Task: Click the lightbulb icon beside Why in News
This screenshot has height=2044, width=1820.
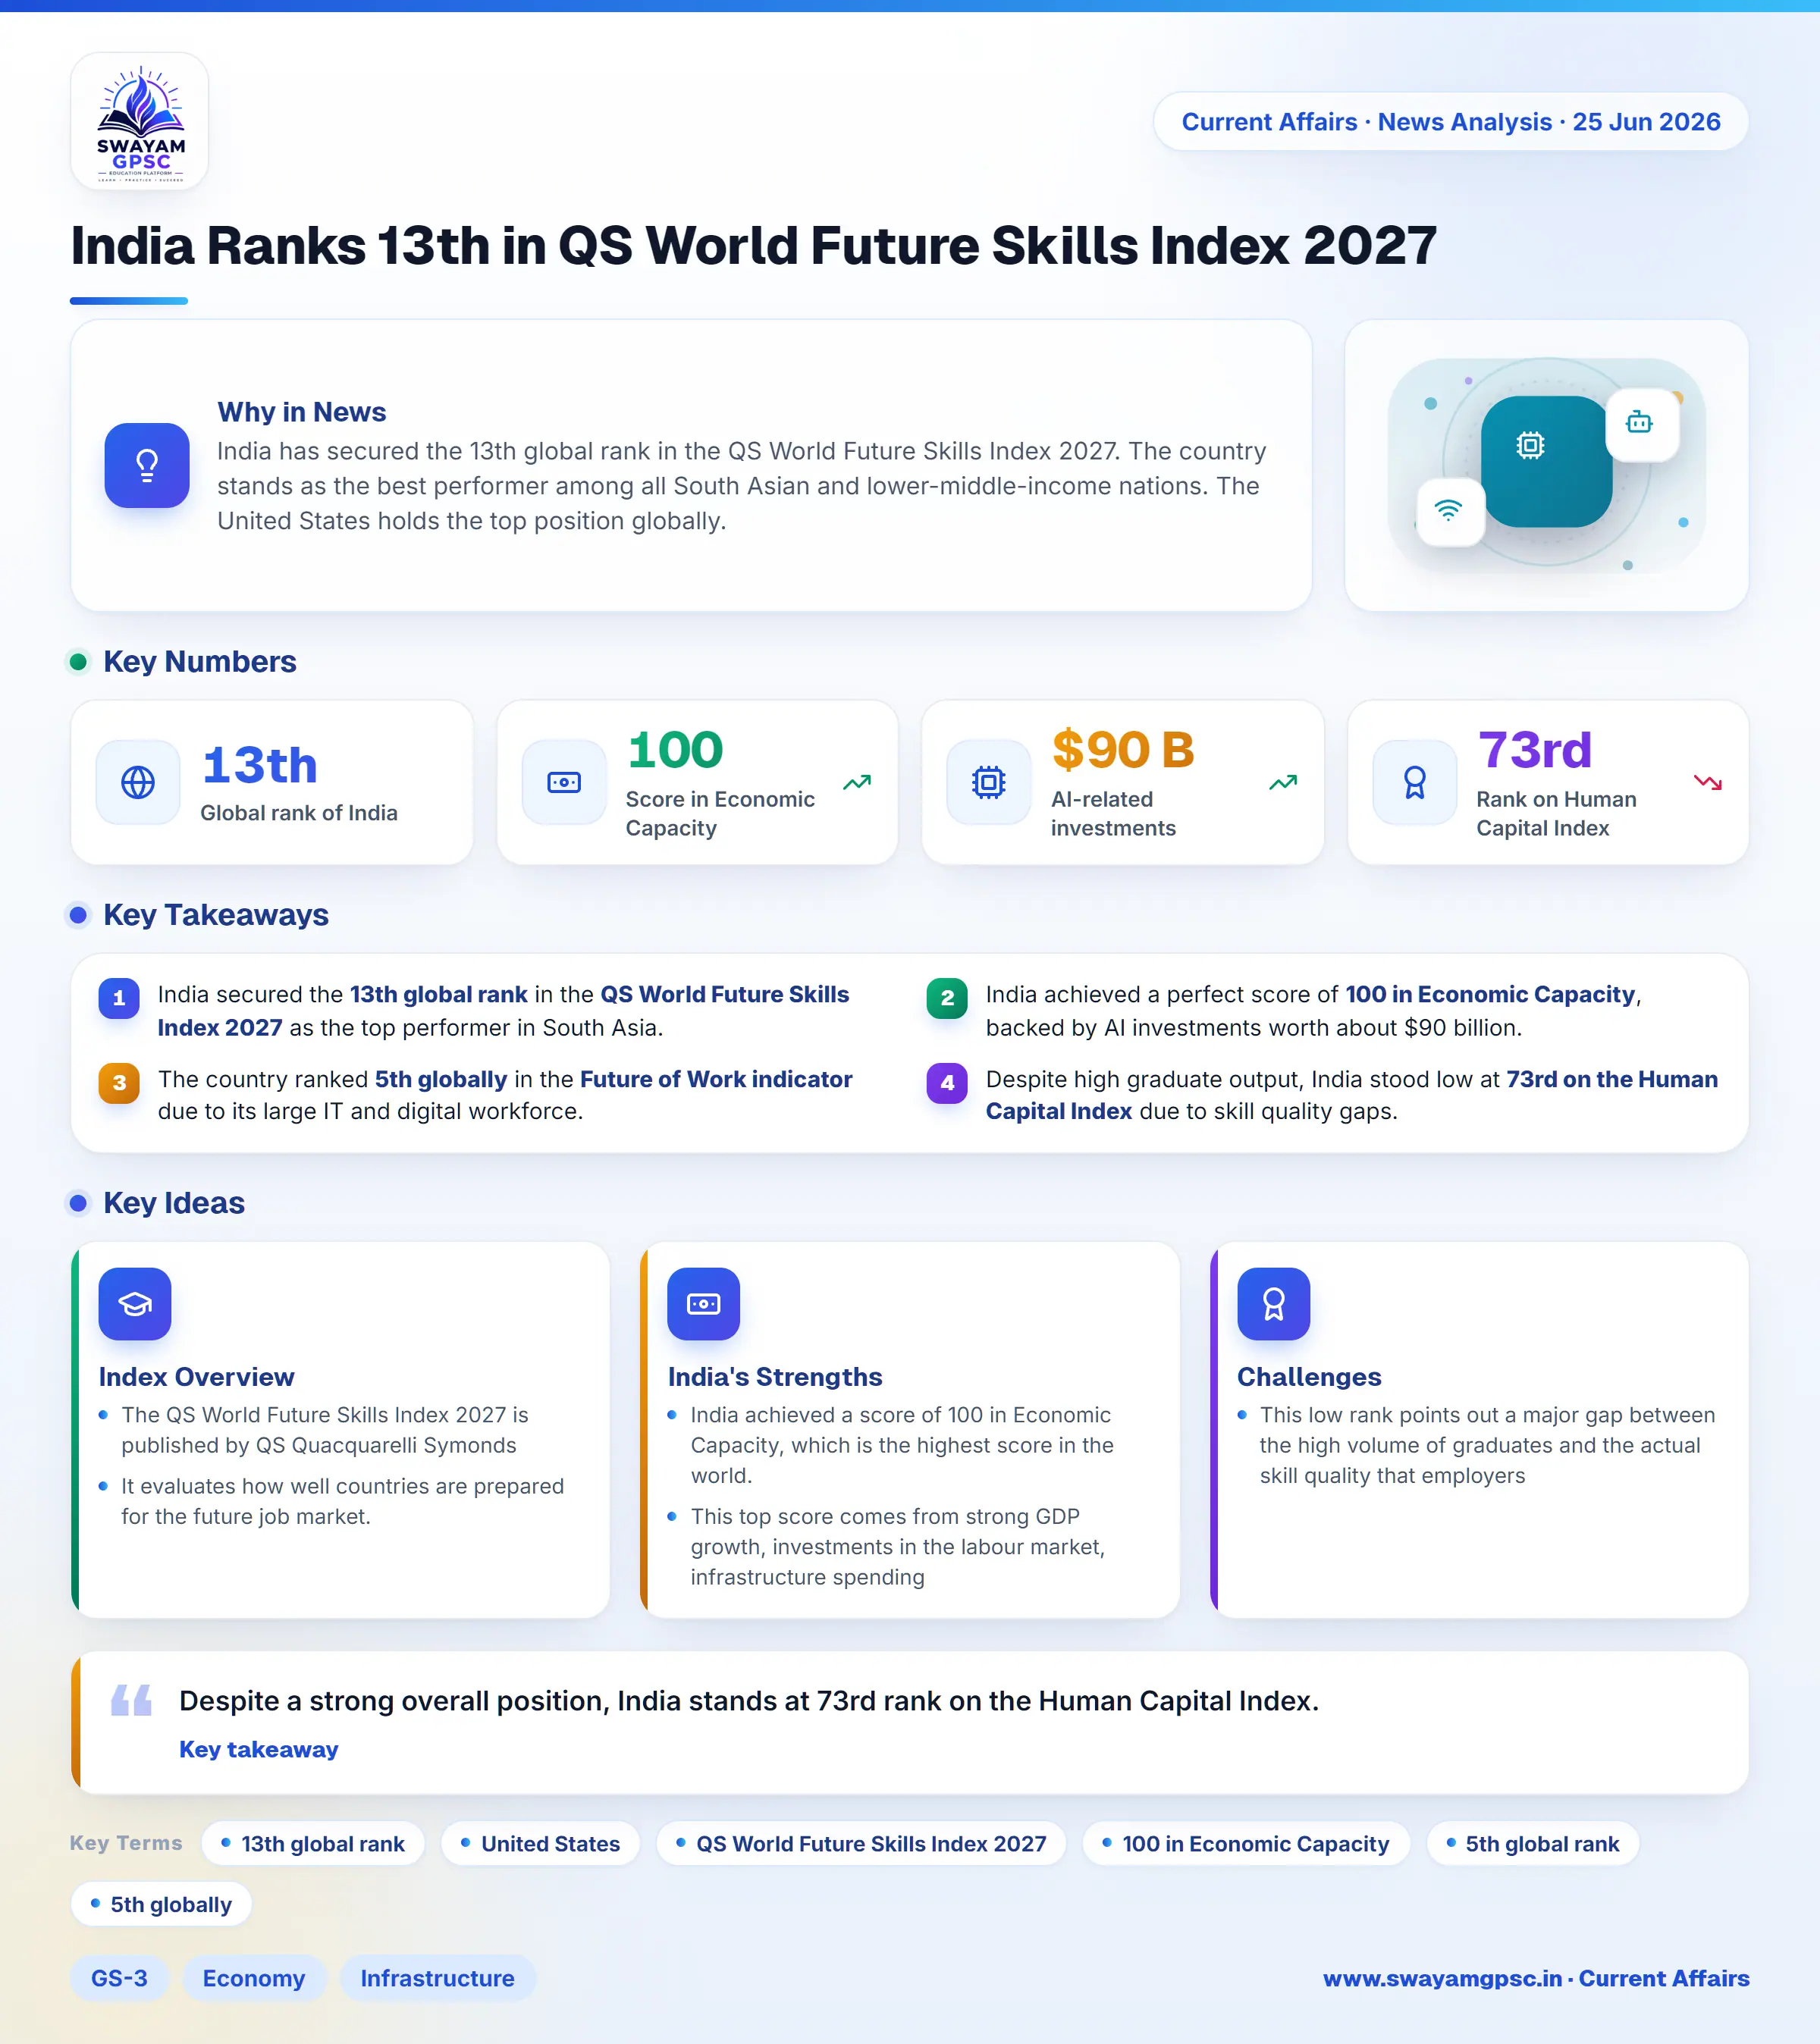Action: [x=147, y=465]
